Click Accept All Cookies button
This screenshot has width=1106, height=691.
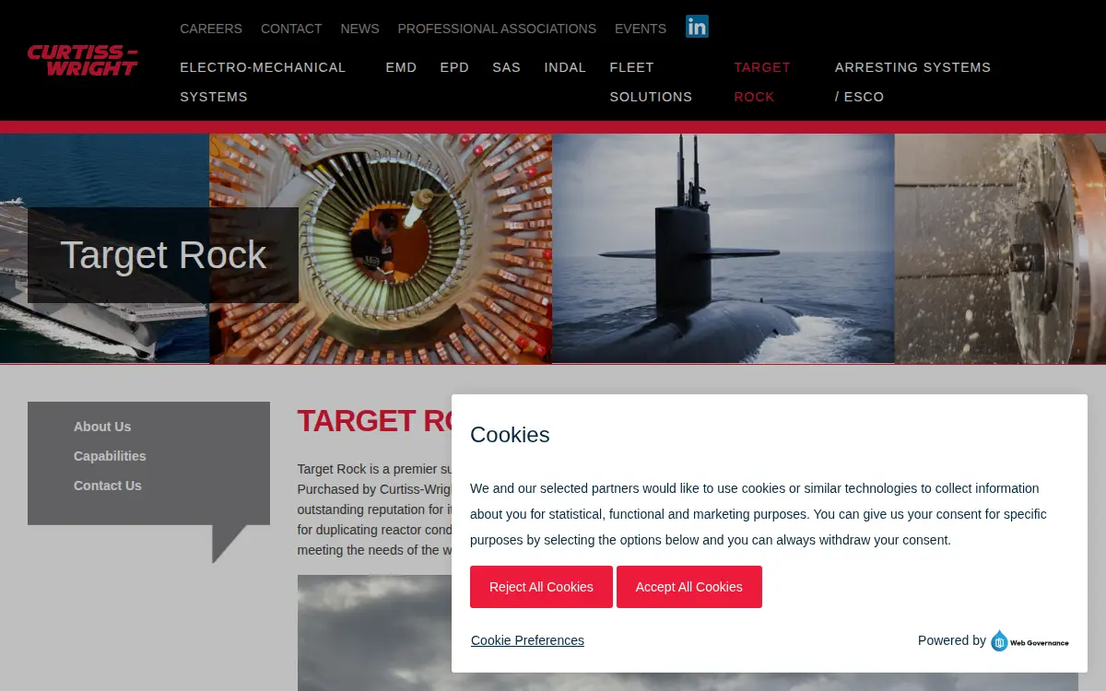[x=689, y=587]
